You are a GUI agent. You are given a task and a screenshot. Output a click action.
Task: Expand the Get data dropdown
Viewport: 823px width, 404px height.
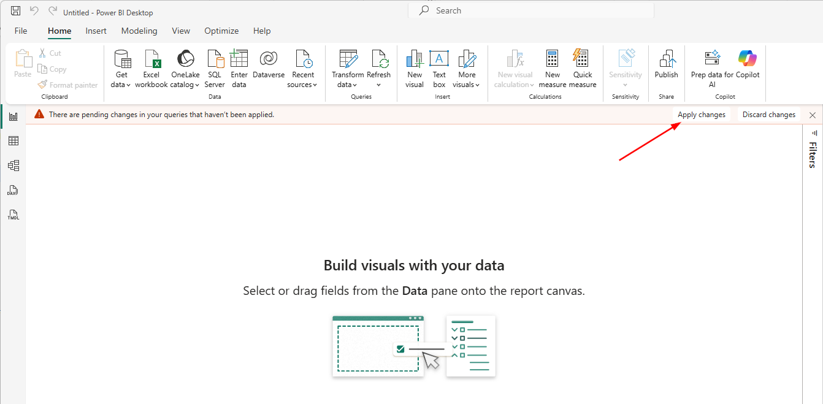pos(121,85)
